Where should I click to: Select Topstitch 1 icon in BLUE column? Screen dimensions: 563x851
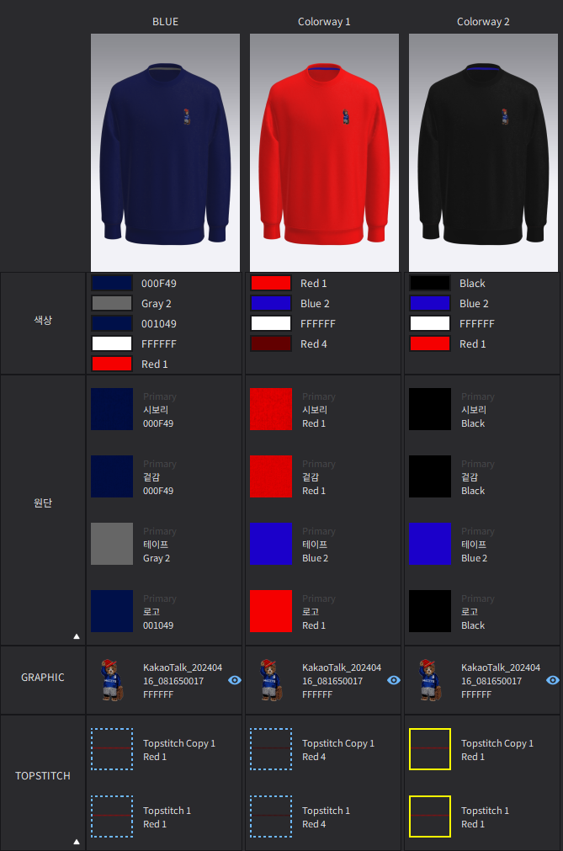pyautogui.click(x=112, y=816)
